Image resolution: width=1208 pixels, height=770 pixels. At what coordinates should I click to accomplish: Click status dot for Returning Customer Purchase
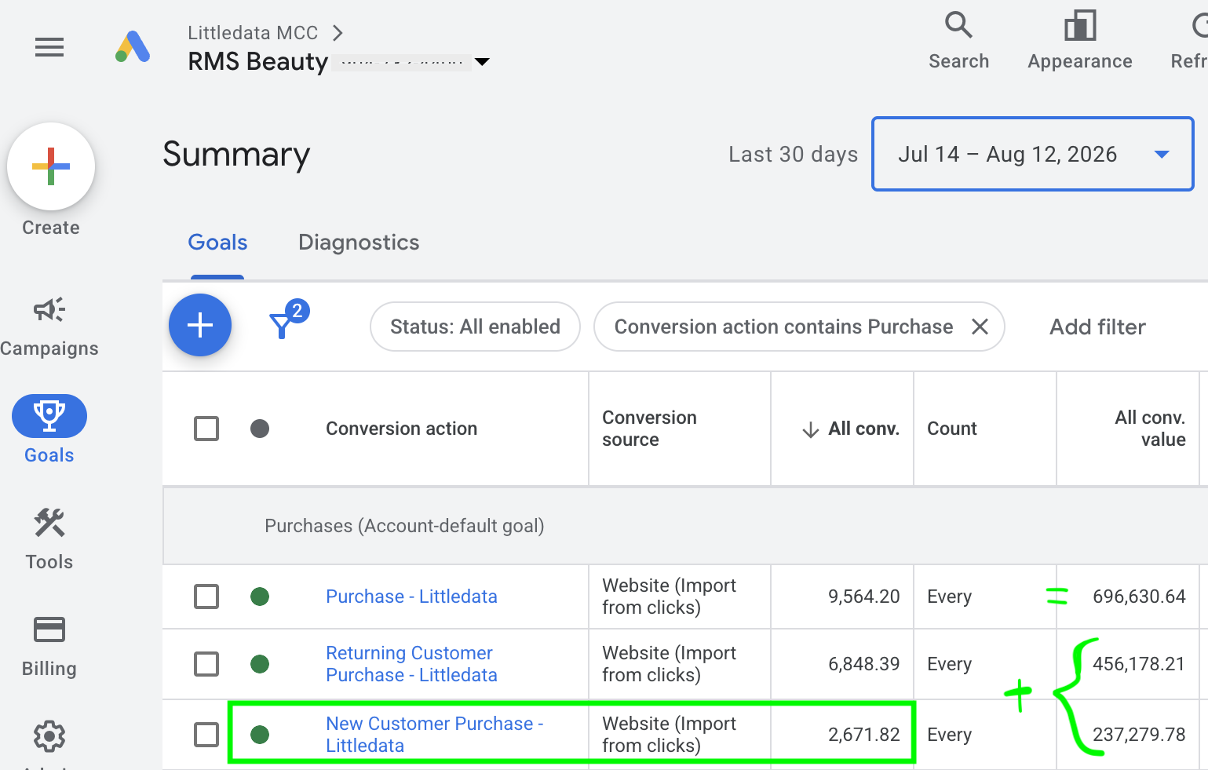(260, 664)
